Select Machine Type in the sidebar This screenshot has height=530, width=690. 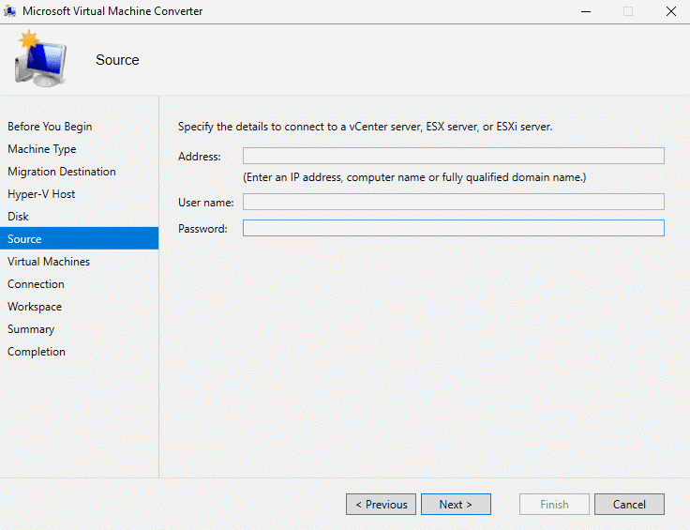pyautogui.click(x=42, y=149)
